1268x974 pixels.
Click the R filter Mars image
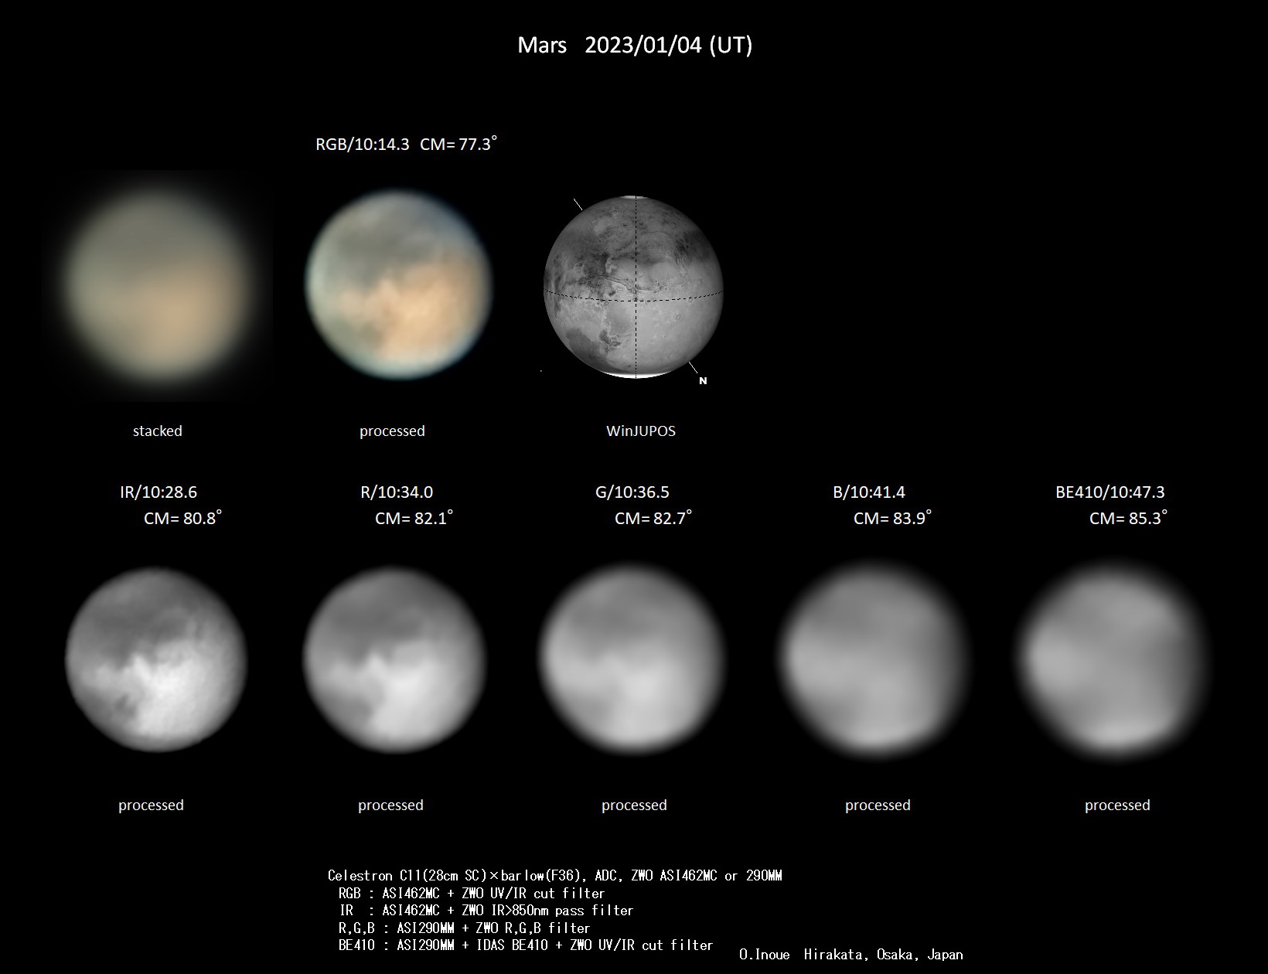point(394,659)
